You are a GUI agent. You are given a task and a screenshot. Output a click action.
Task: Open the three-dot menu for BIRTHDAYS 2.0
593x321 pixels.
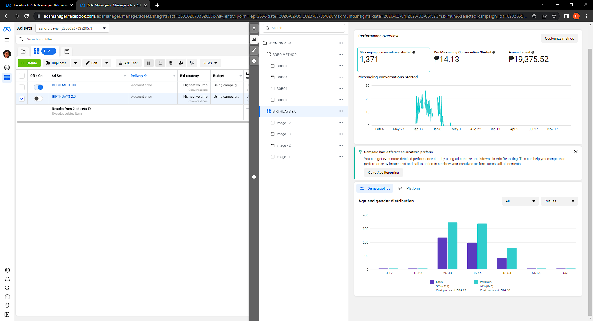pyautogui.click(x=340, y=111)
